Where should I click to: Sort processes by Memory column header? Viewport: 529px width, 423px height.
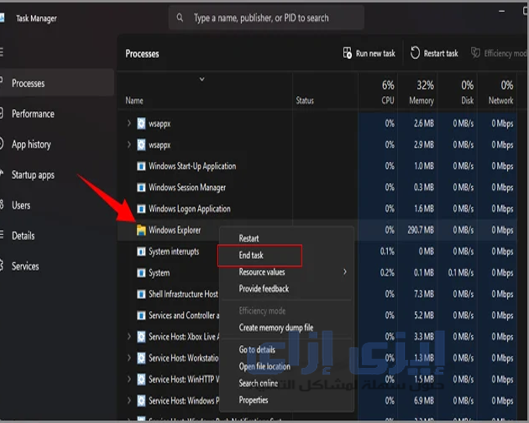[422, 100]
